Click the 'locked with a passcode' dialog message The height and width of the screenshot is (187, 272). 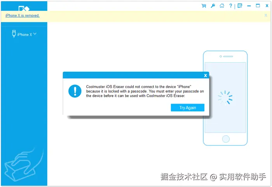coord(145,91)
